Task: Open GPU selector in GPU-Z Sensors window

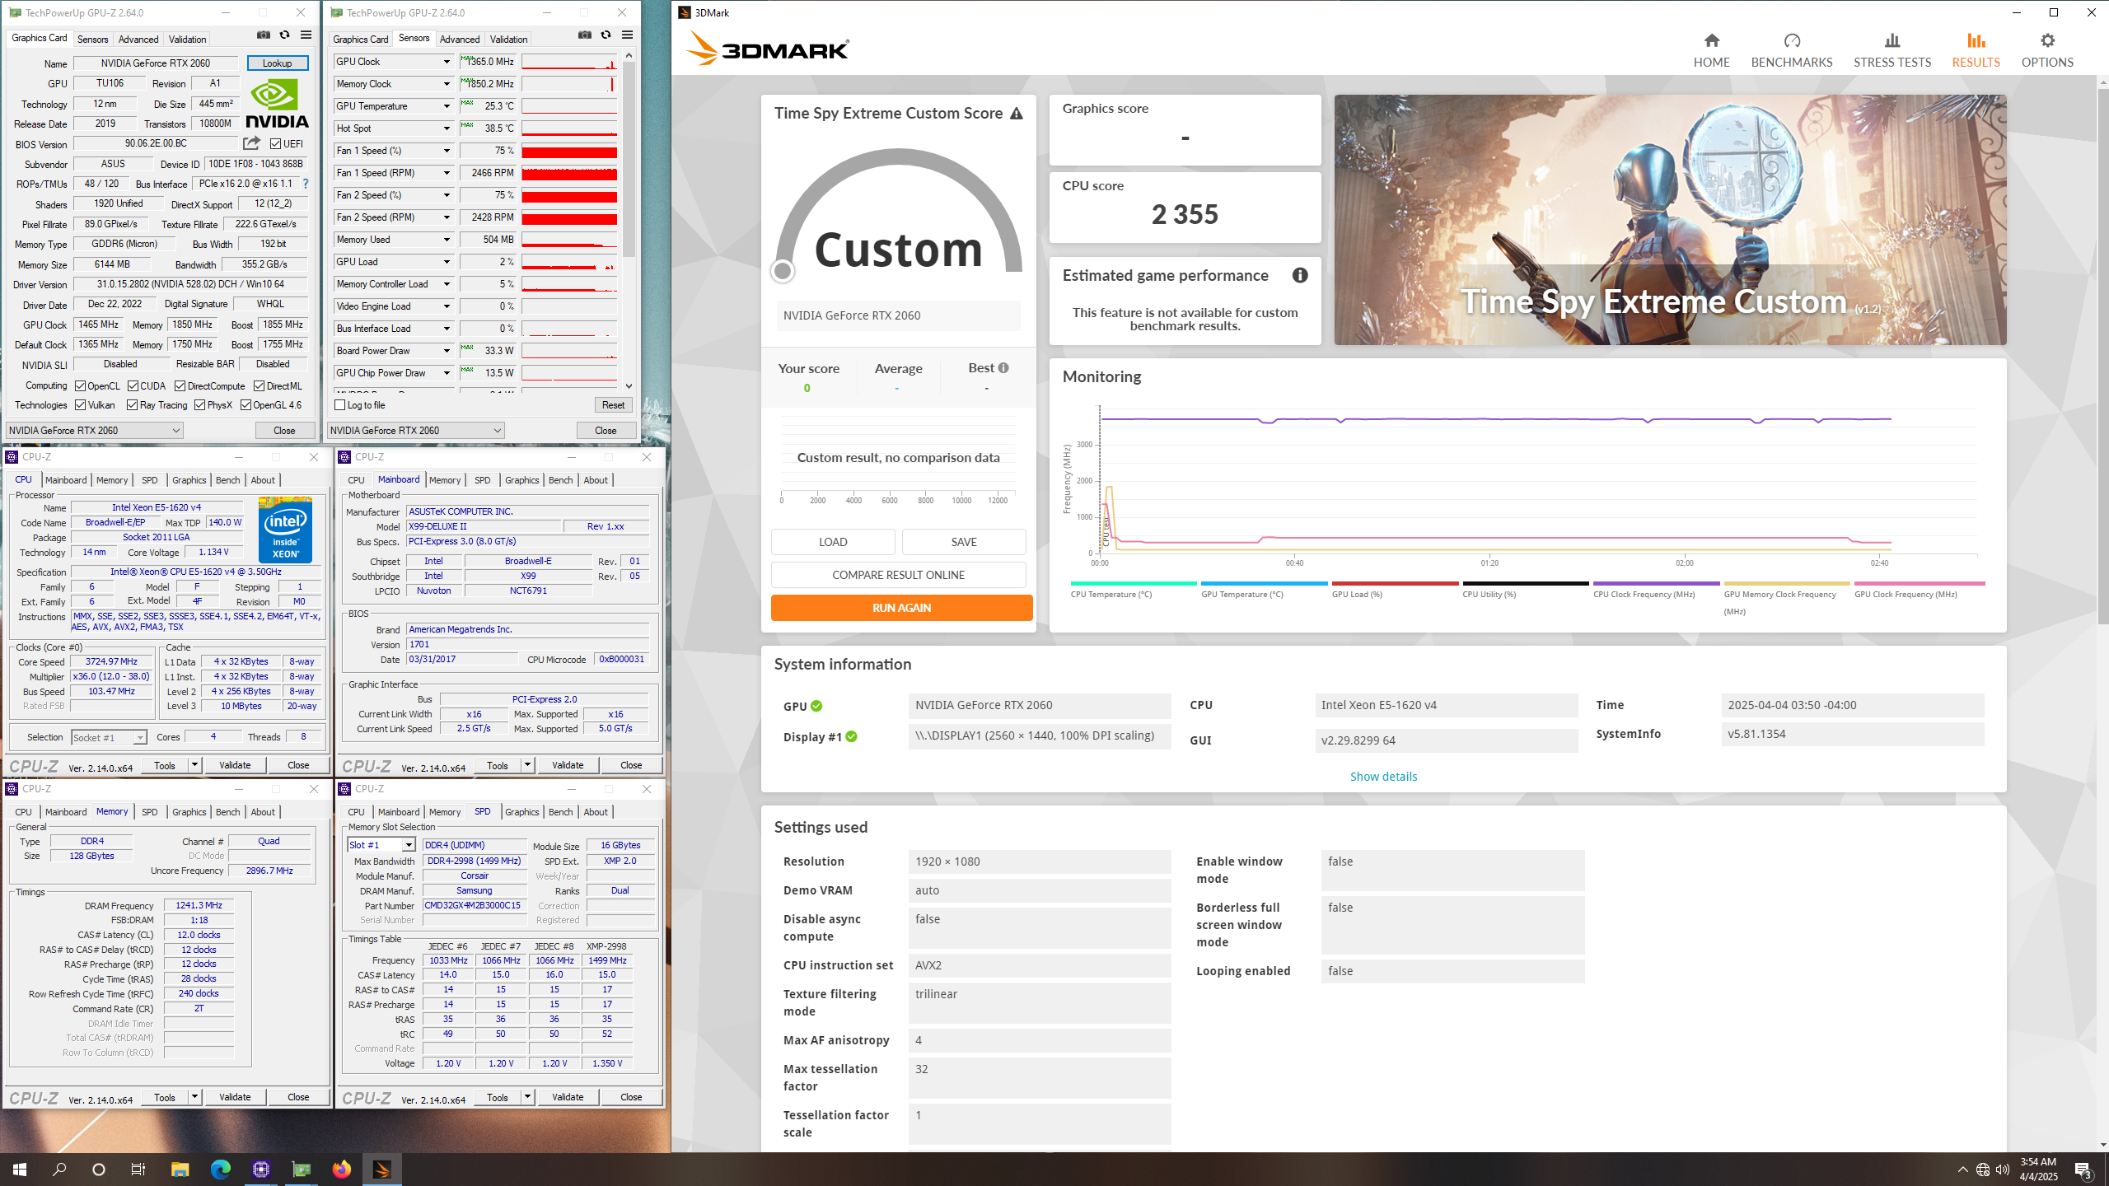Action: [x=415, y=431]
